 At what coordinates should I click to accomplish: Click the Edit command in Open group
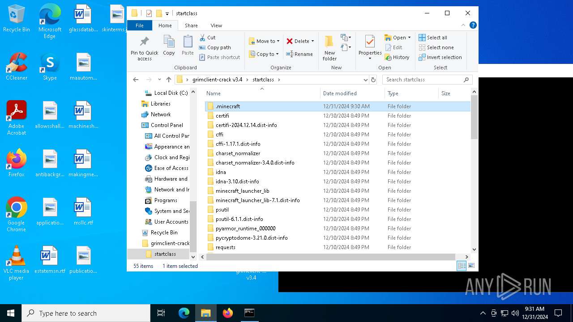point(393,47)
